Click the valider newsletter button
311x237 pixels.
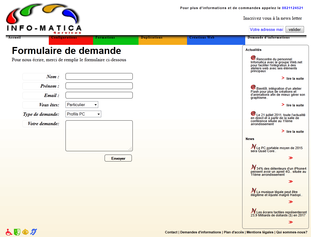(295, 30)
